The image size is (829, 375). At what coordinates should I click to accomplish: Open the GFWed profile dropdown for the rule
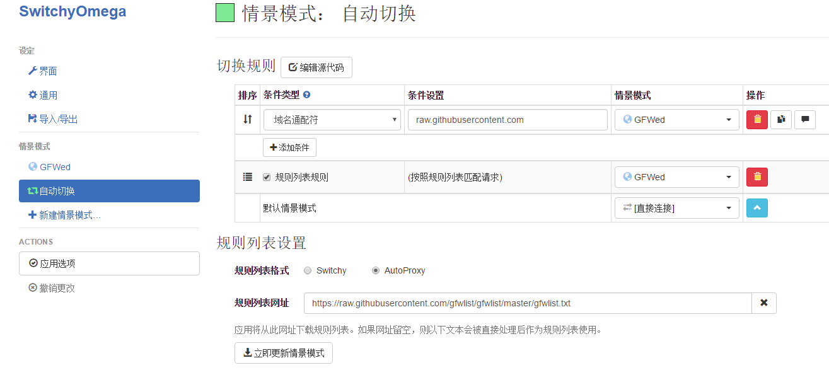pyautogui.click(x=676, y=119)
